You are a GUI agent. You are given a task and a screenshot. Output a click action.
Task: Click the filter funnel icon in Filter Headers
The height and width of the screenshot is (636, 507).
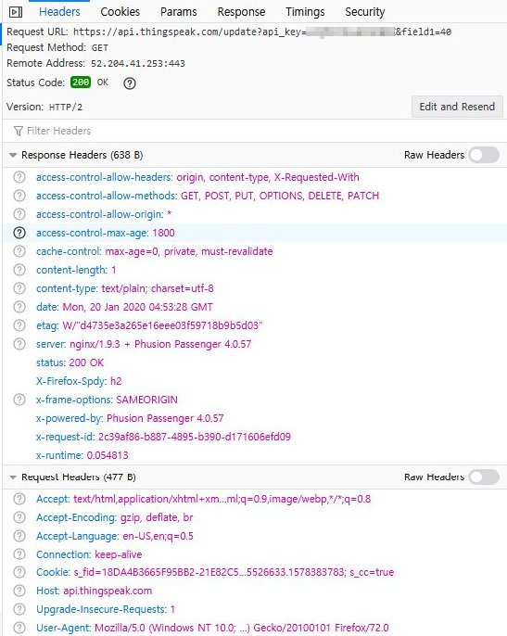[x=19, y=131]
